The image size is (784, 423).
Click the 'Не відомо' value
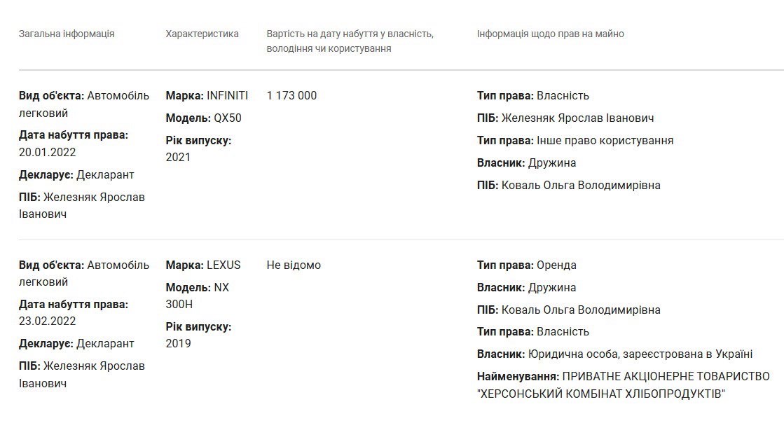[x=294, y=265]
